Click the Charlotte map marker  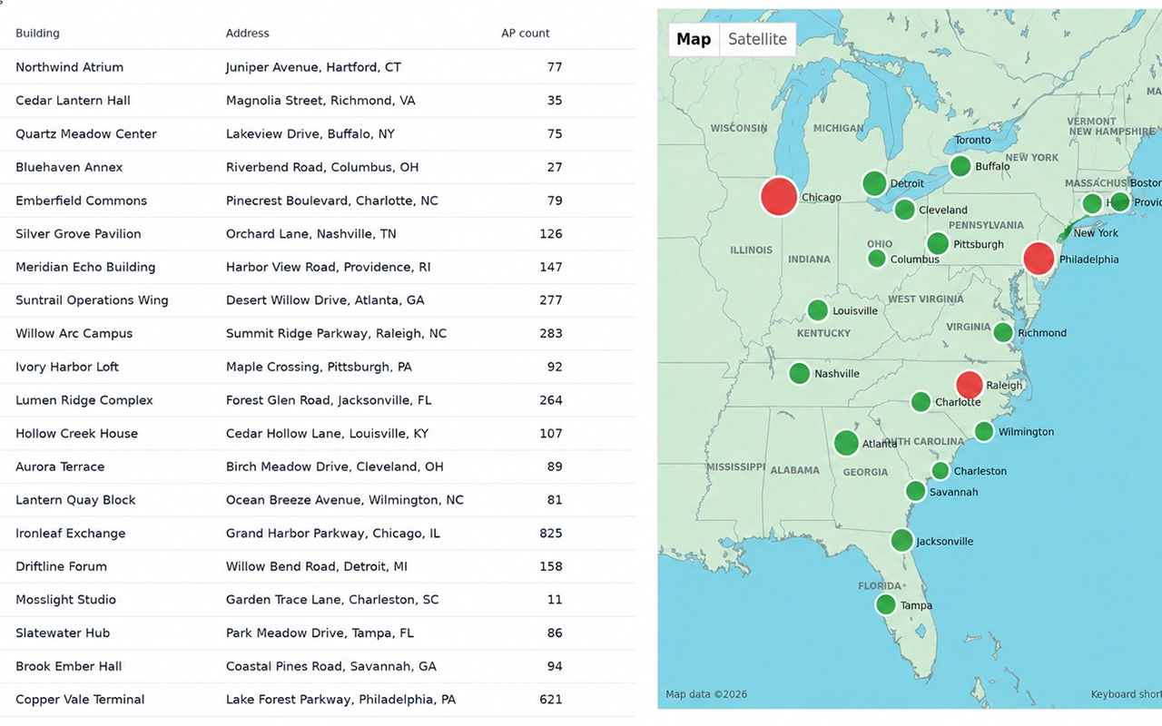921,402
